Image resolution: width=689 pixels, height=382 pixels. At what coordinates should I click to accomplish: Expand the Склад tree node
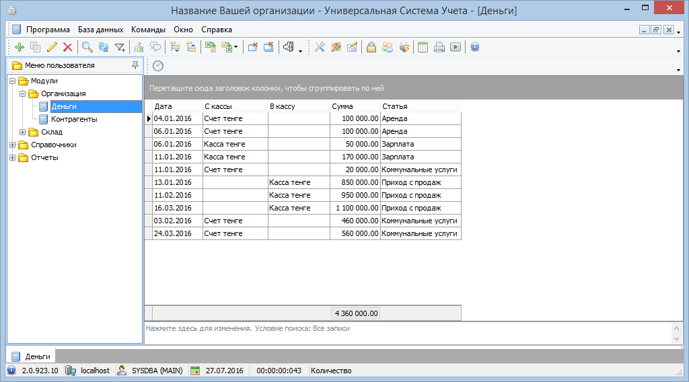(23, 132)
